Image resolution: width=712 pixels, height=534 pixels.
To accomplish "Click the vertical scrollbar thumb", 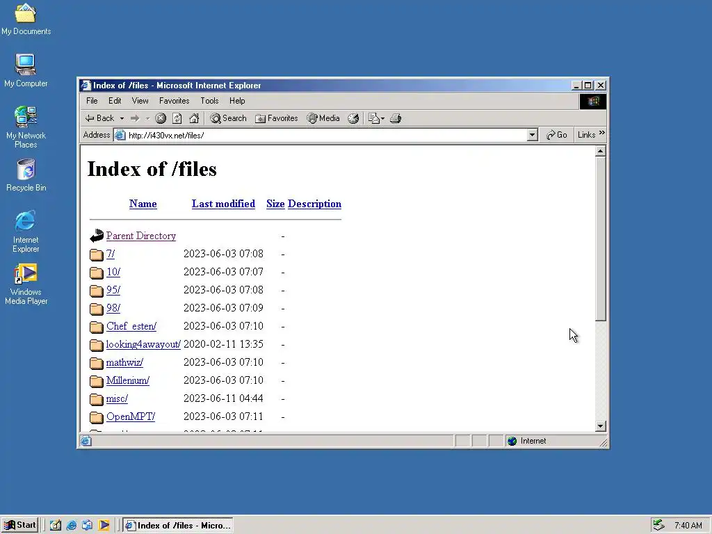I will point(600,239).
